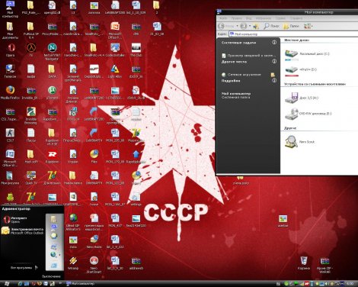Viewport: 358px width, 287px height.
Task: Open the Forward button history dropdown arrow
Action: point(250,26)
